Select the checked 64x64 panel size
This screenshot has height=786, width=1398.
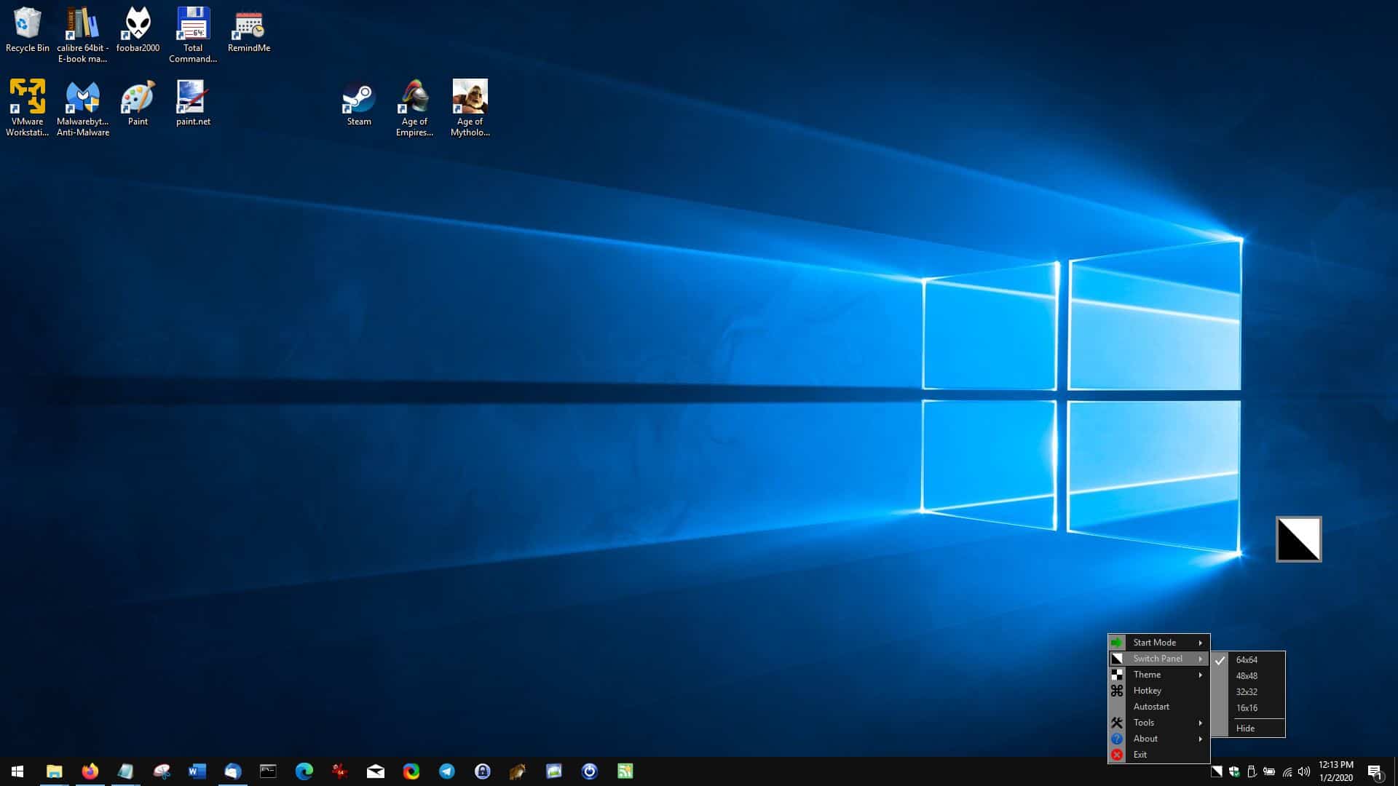1247,660
